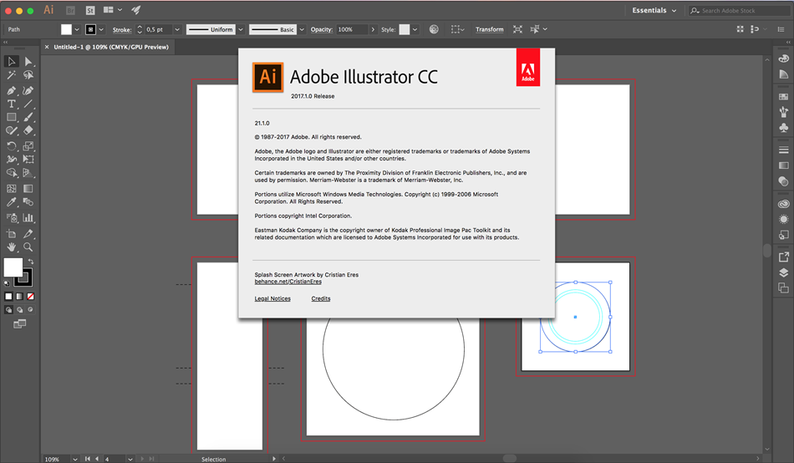The image size is (794, 463).
Task: Open the Swatches panel icon
Action: coord(783,97)
